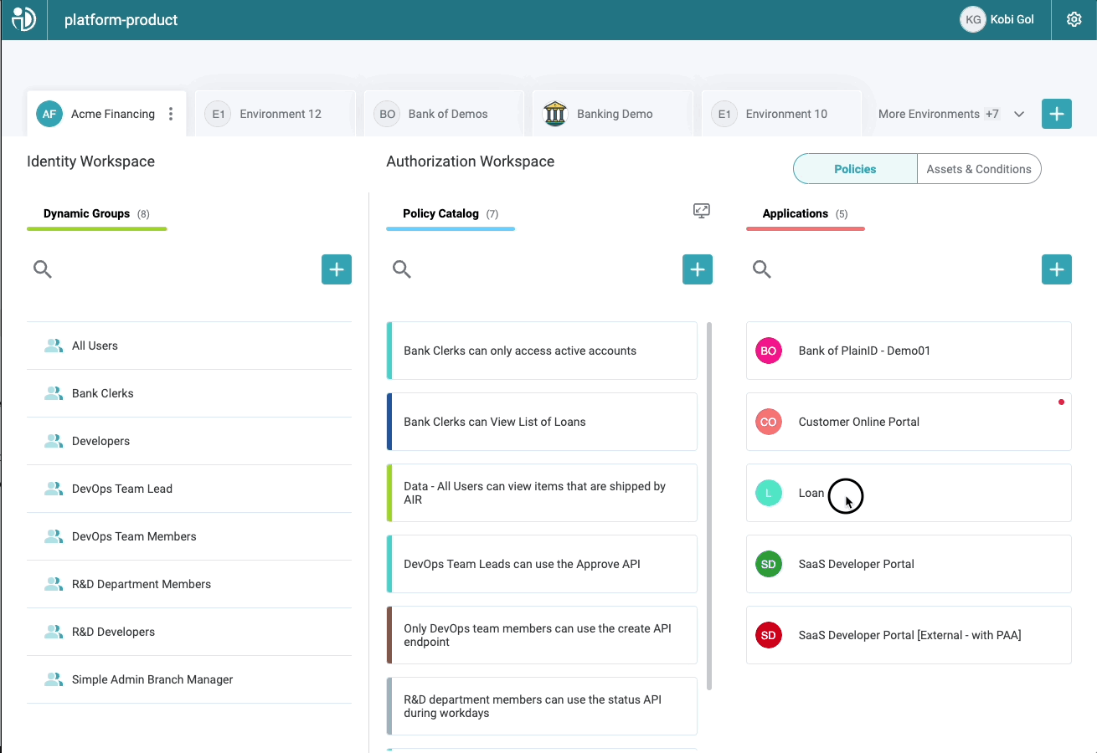Open the Loan application name

[811, 493]
